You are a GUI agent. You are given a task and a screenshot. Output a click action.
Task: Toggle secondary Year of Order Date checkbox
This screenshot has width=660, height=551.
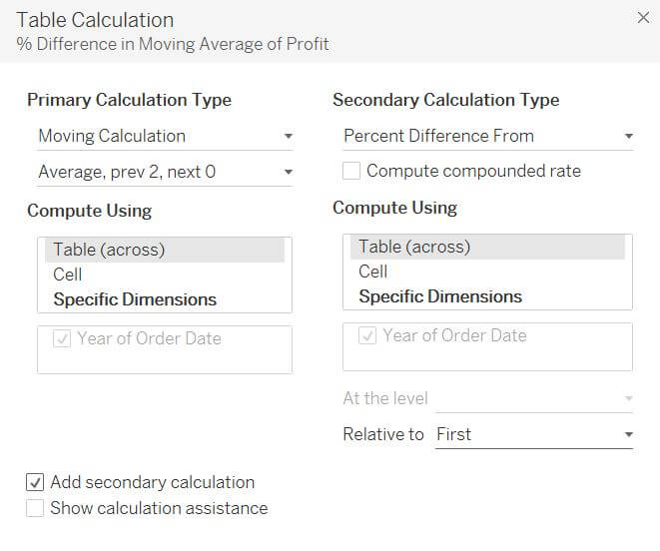tap(367, 335)
